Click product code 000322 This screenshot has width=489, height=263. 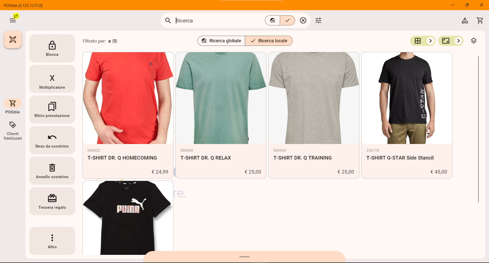point(94,150)
